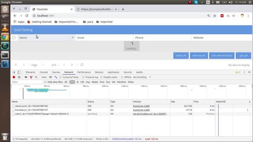The width and height of the screenshot is (253, 142).
Task: Open system volume indicator
Action: (x=230, y=2)
